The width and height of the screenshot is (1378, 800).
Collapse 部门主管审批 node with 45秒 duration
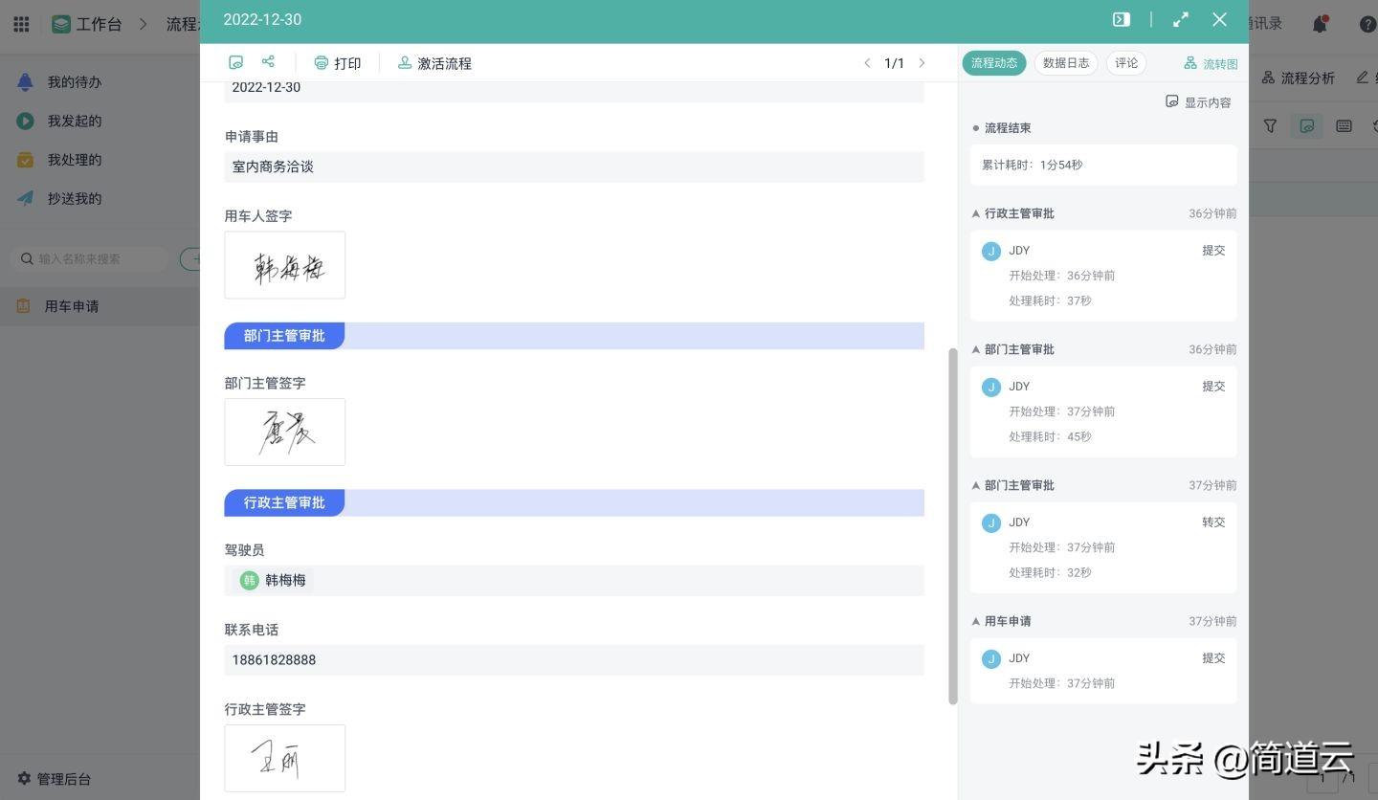click(976, 349)
